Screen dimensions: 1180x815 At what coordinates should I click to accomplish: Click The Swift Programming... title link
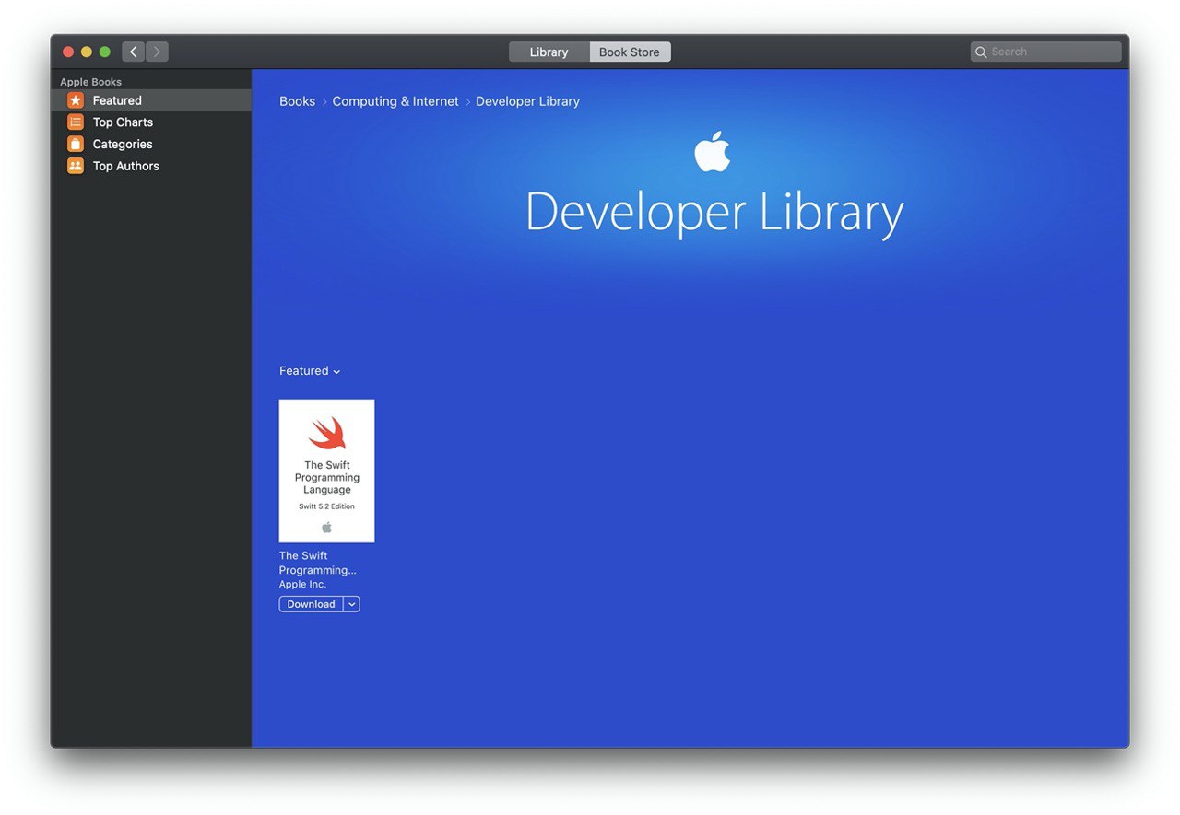tap(318, 563)
